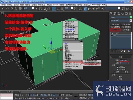Click the FFD 4x4x4 modifier button
The image size is (133, 100).
tap(126, 24)
